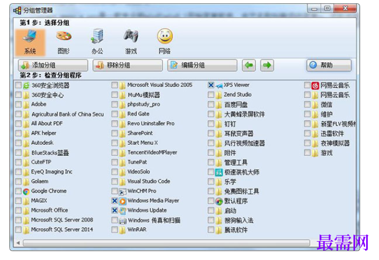Select the 大黄蜂录屏软件 entry
The image size is (379, 260).
coord(244,114)
